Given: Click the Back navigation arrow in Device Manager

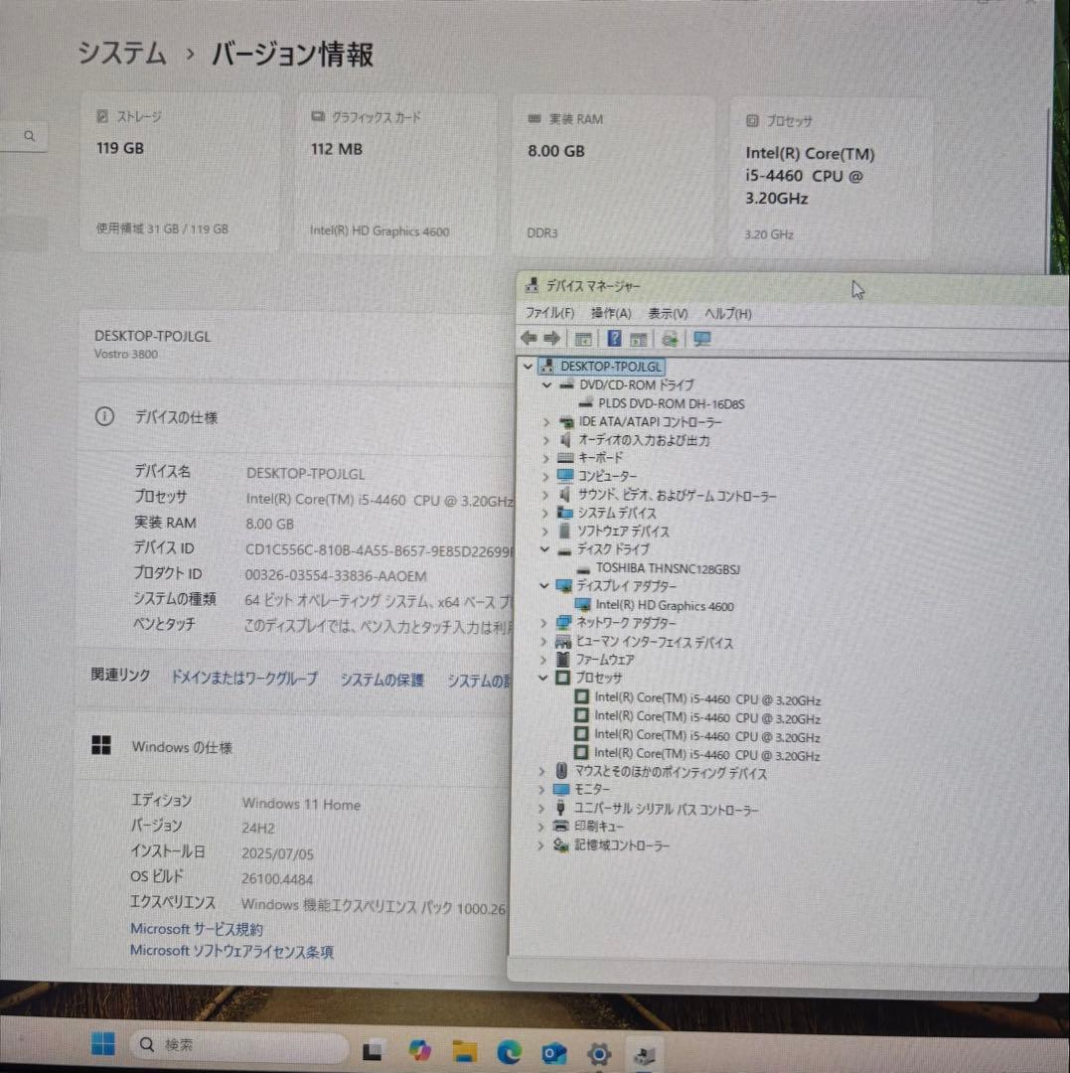Looking at the screenshot, I should (528, 338).
